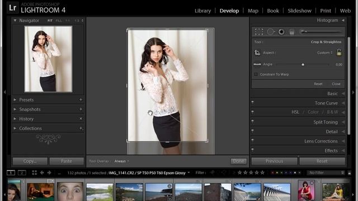Screen dimensions: 358x201
Task: Switch to the Print module
Action: click(x=326, y=11)
